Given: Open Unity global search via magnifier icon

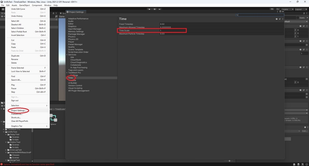Looking at the screenshot, I should (278, 9).
